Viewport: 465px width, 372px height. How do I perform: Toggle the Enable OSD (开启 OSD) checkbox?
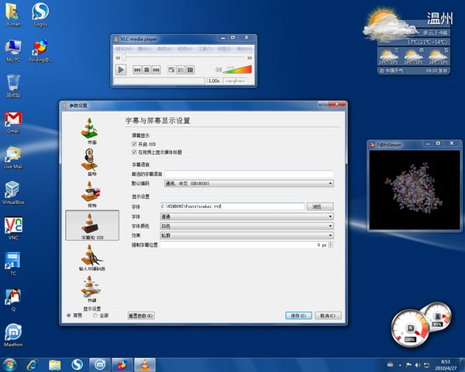pos(134,144)
